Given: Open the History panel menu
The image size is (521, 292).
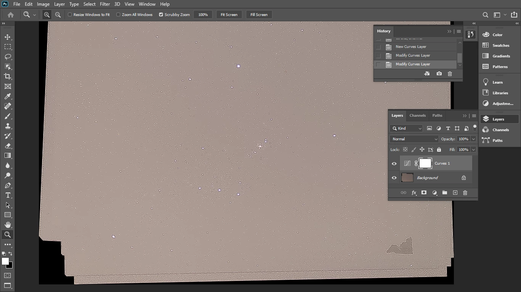Looking at the screenshot, I should tap(459, 31).
